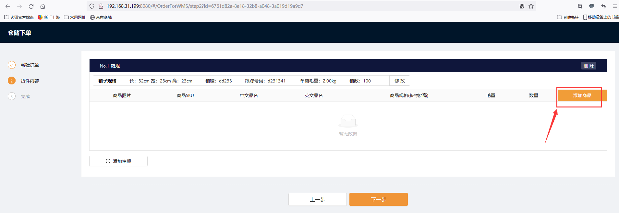Click the browser address bar URL
The width and height of the screenshot is (619, 213).
click(x=205, y=6)
